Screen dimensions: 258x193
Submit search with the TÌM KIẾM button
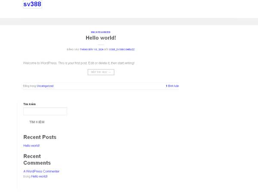(x=37, y=122)
